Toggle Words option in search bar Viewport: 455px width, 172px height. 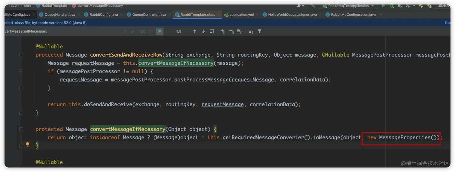[x=151, y=31]
